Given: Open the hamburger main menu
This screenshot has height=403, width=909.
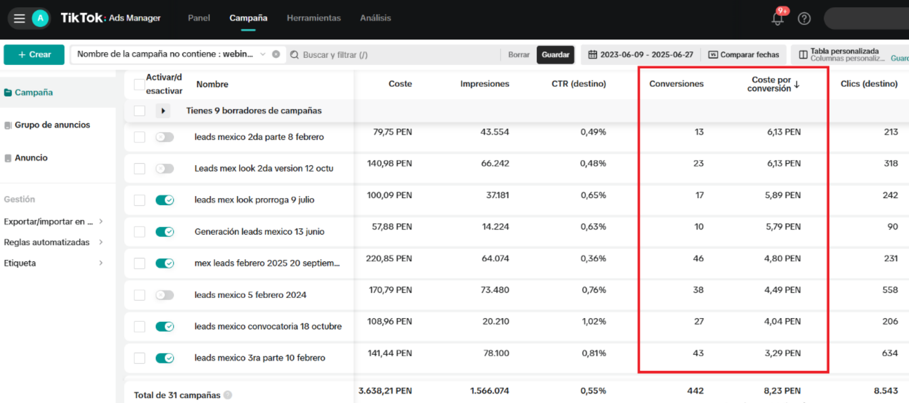Looking at the screenshot, I should 19,18.
